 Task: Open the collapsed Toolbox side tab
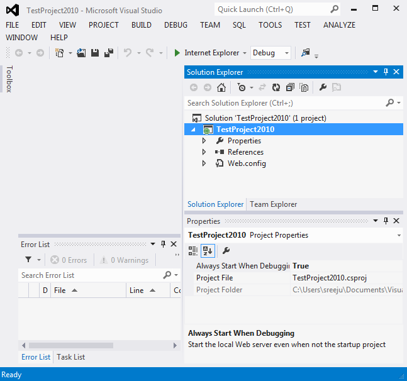coord(9,79)
